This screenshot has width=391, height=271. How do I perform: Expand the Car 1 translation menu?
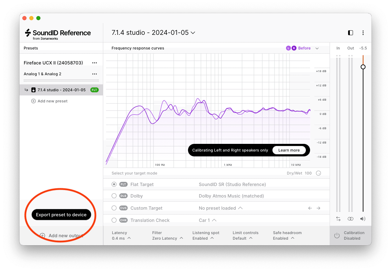click(208, 220)
